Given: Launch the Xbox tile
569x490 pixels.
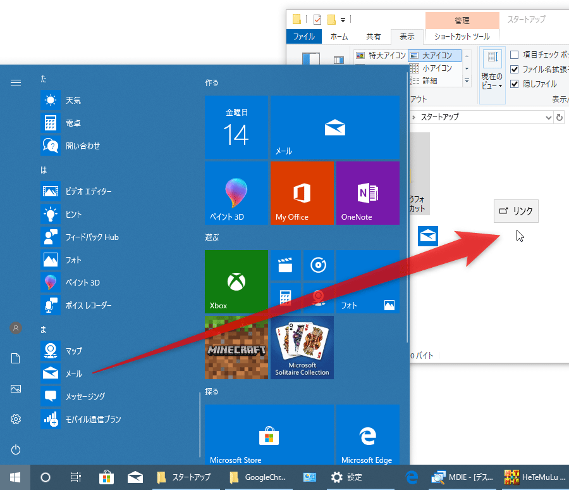Looking at the screenshot, I should [x=236, y=282].
